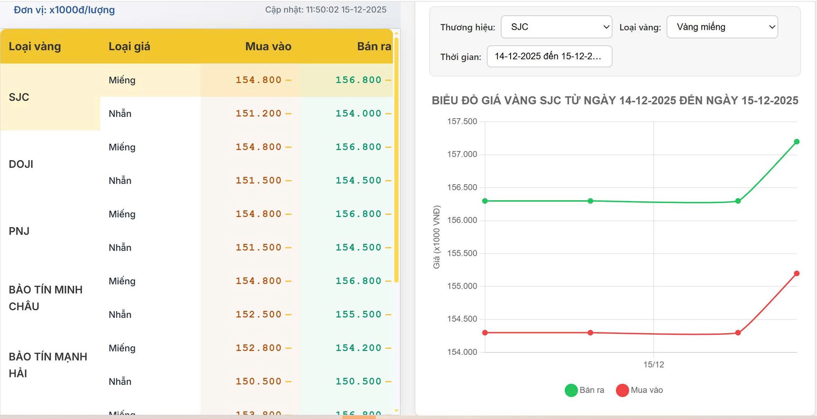Toggle Bán ra legend green circle
The image size is (817, 419).
pyautogui.click(x=571, y=390)
